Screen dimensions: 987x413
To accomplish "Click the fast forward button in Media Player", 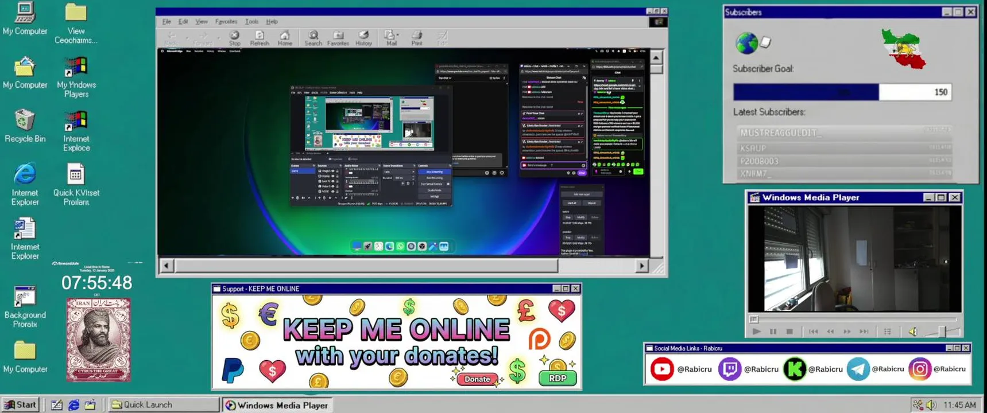I will click(x=847, y=331).
